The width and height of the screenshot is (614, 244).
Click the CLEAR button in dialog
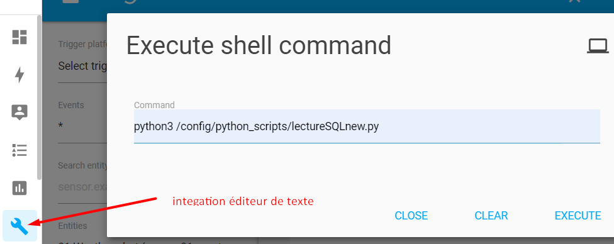491,216
